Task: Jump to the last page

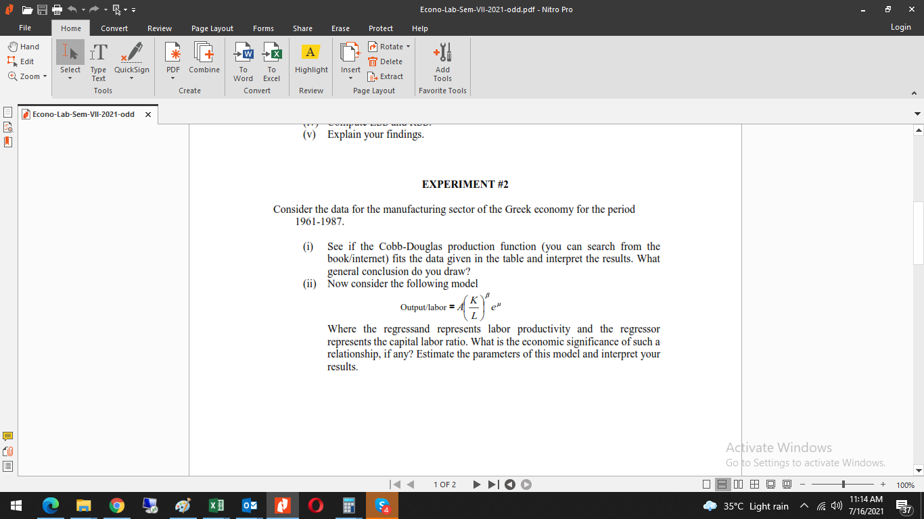Action: pyautogui.click(x=492, y=484)
